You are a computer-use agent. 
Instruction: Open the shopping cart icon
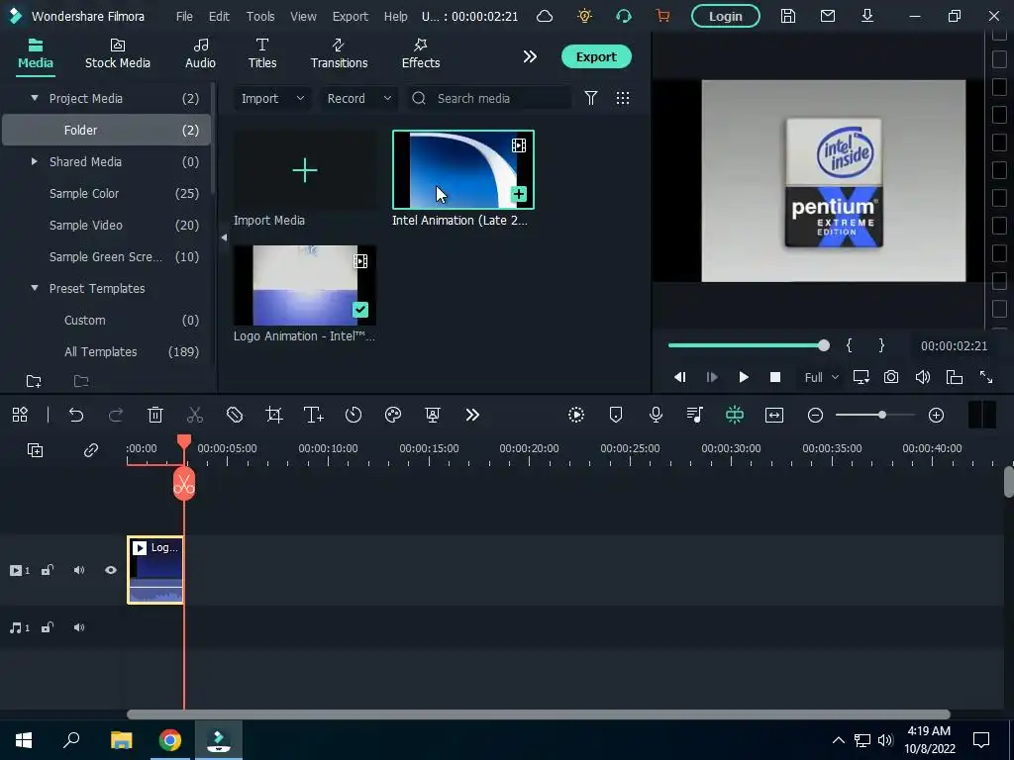click(x=662, y=16)
